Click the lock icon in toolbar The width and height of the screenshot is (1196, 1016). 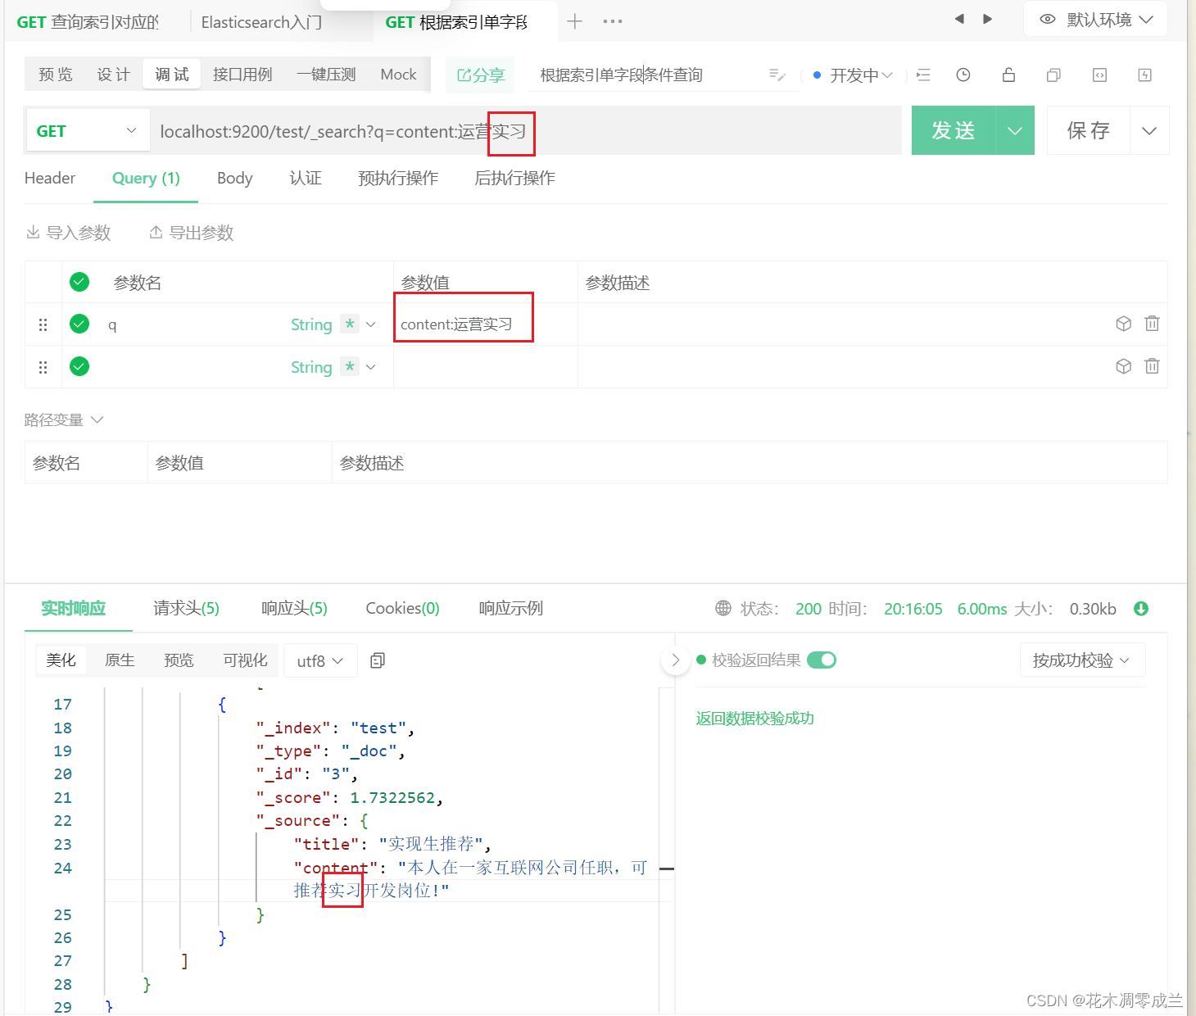coord(1008,75)
